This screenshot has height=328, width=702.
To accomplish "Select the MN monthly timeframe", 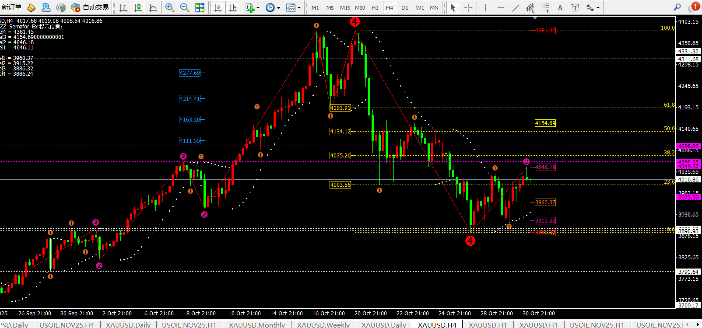I will pos(434,8).
